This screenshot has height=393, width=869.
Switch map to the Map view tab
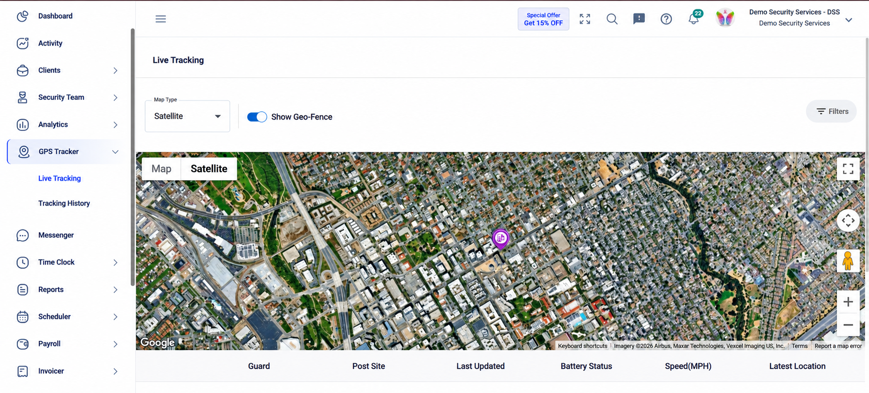161,169
